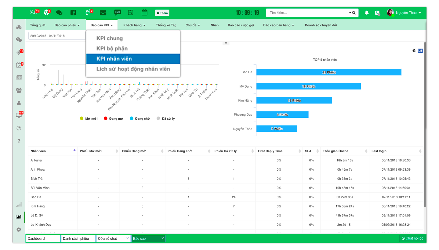Viewport: 439px width, 250px height.
Task: Open the email envelope icon
Action: [103, 13]
